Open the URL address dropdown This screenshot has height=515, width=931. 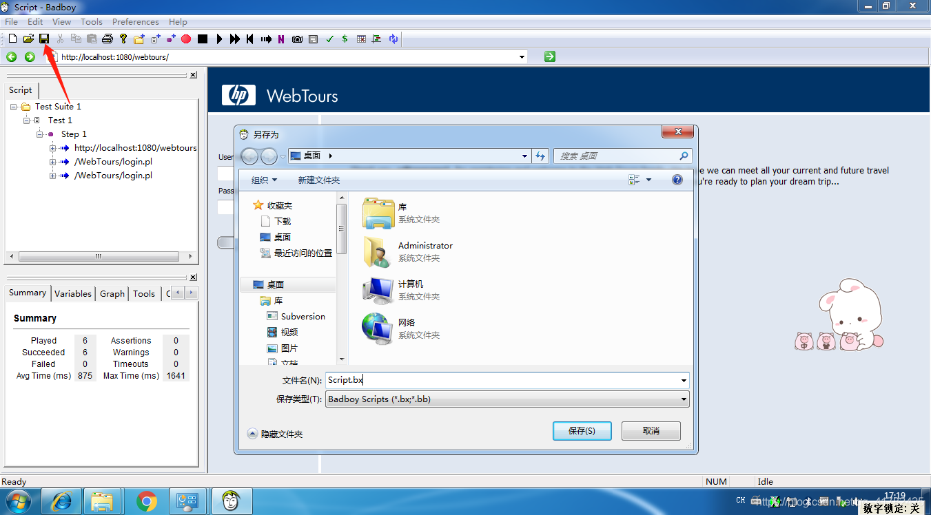point(522,57)
